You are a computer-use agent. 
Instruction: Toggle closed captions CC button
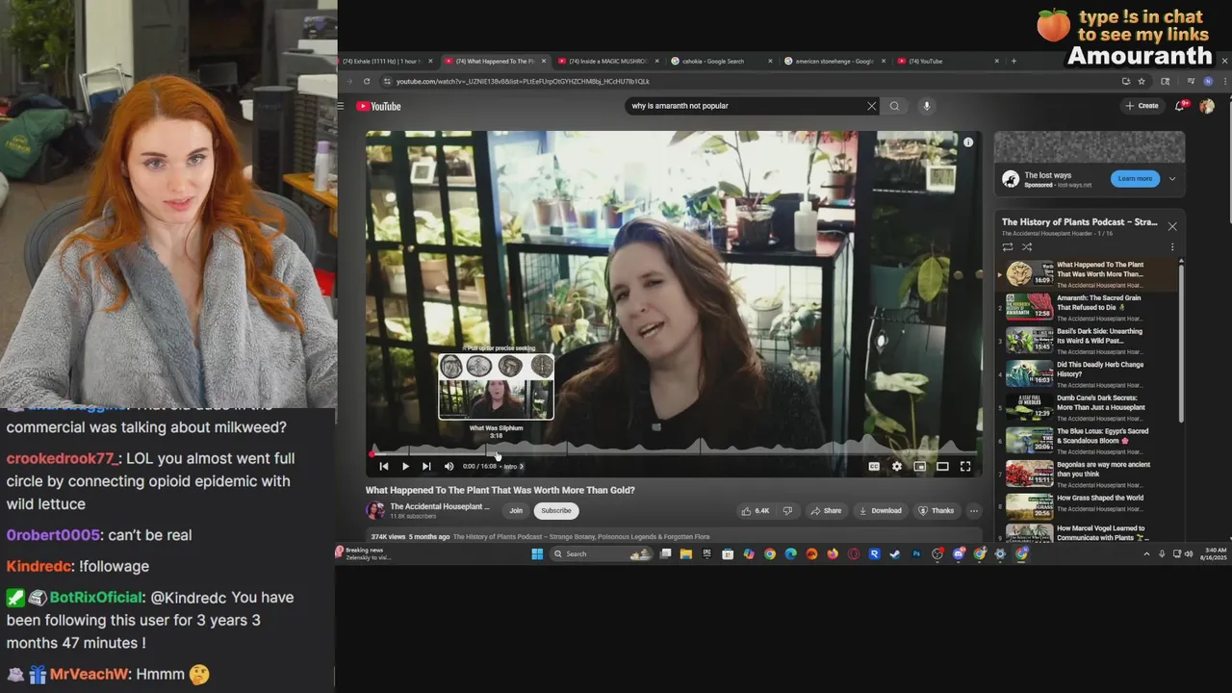pos(874,466)
